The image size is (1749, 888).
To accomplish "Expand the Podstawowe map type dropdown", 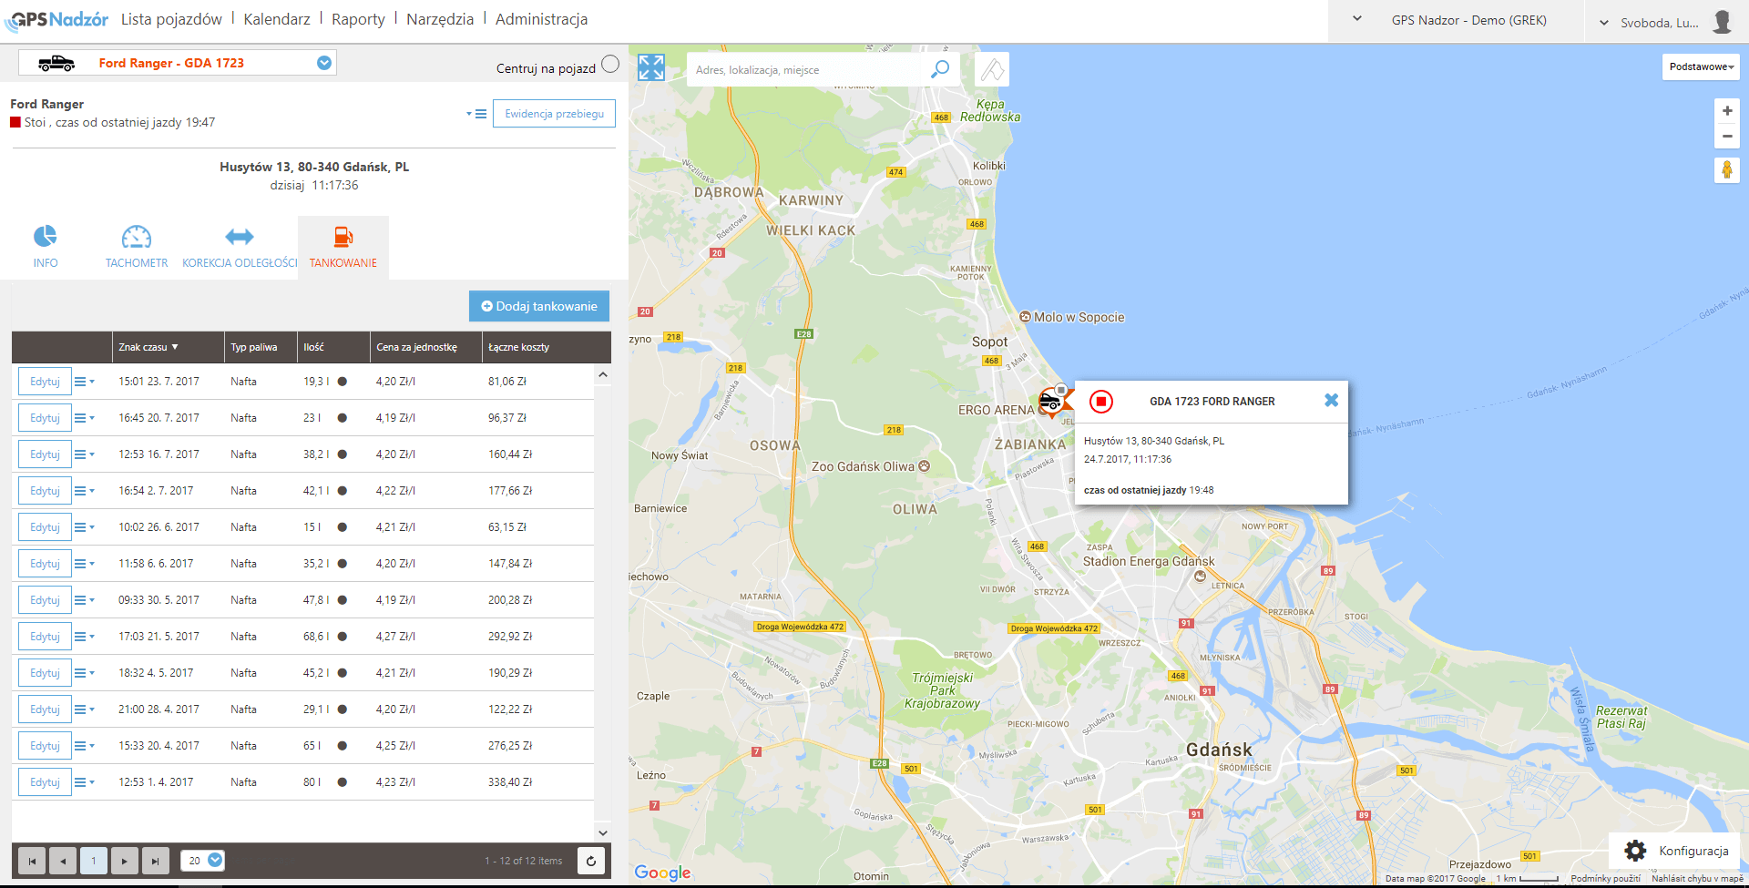I will coord(1700,66).
